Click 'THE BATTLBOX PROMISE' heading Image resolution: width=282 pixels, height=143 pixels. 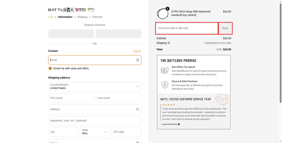click(x=178, y=61)
